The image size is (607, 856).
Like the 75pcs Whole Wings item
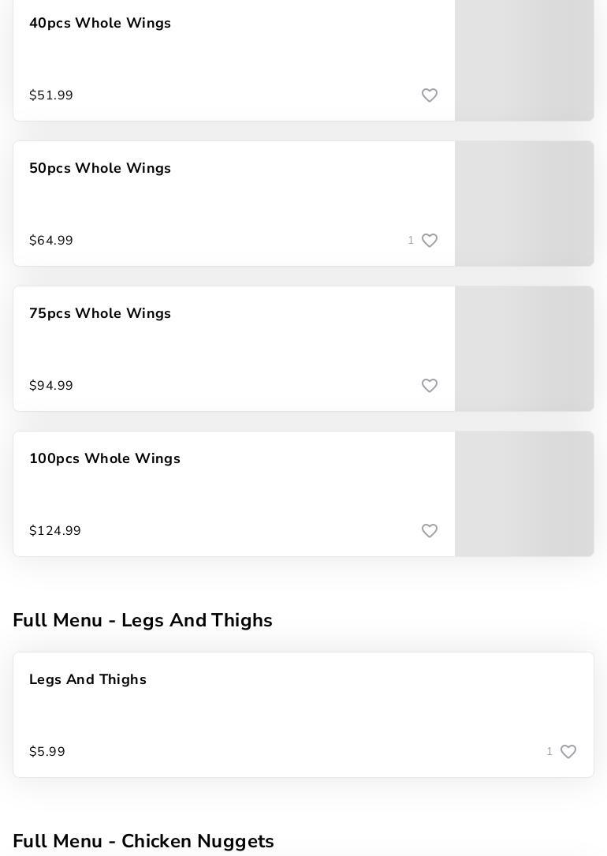(x=430, y=386)
